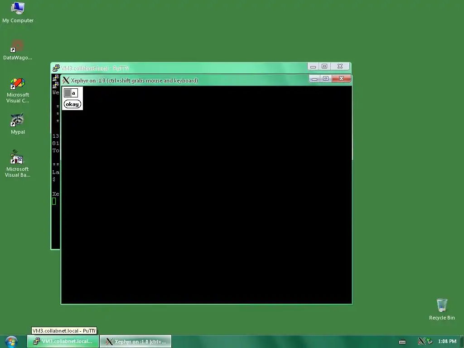Open the DataWago... desktop shortcut
The width and height of the screenshot is (464, 348).
(18, 50)
